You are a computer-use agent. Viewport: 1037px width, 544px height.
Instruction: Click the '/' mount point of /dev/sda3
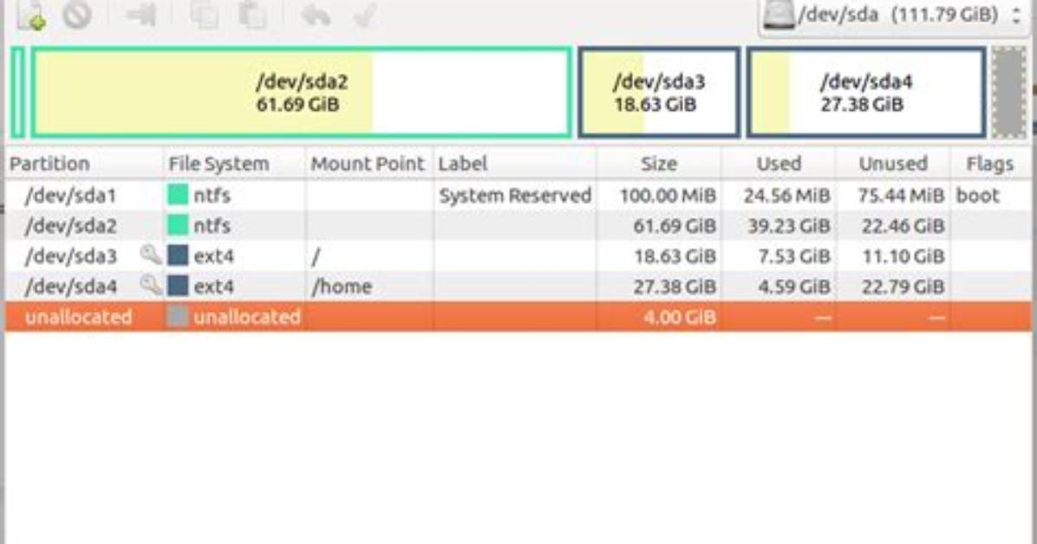pos(316,256)
